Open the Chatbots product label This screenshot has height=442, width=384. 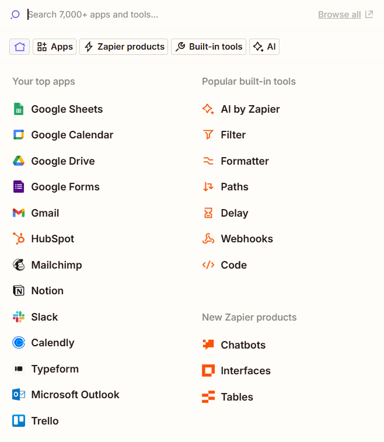point(243,344)
